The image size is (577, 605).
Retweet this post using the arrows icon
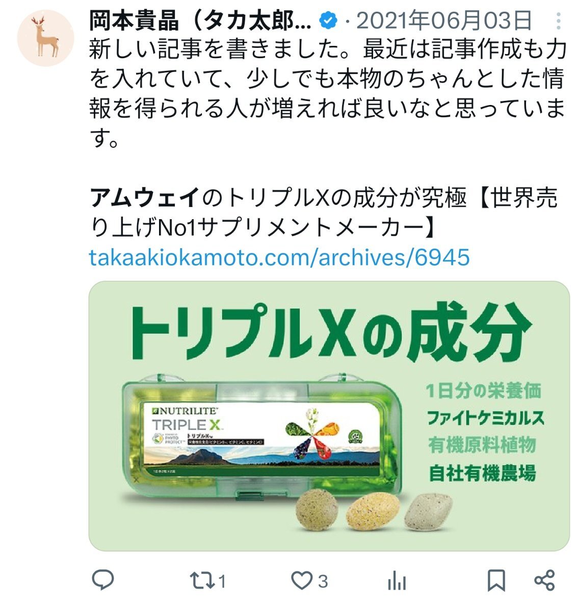click(201, 581)
